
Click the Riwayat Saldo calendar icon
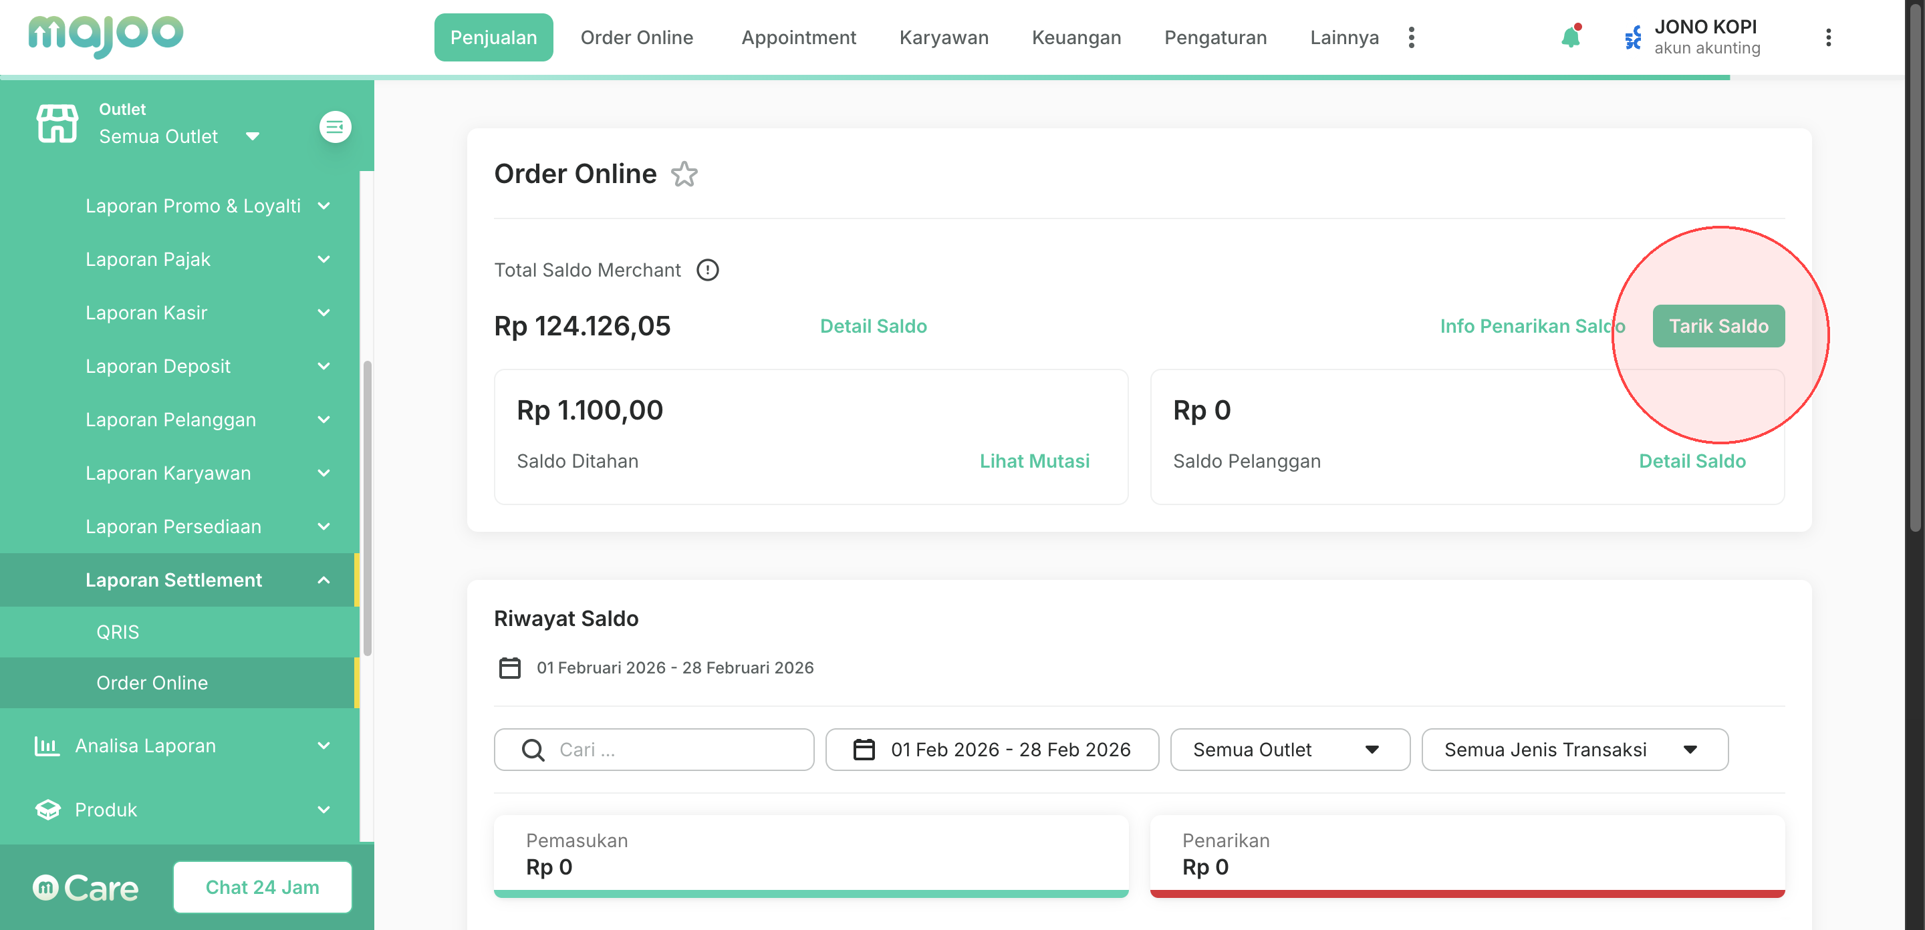509,667
